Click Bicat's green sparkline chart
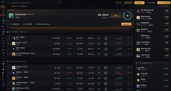Screen dimensions: 171x91 119,38
